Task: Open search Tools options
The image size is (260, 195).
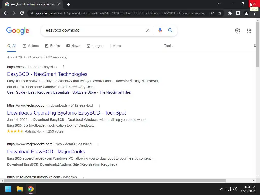Action: [x=168, y=46]
